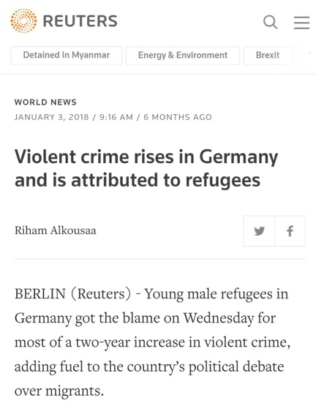
Task: Click the partially hidden topic tab after Brexit
Action: 303,55
